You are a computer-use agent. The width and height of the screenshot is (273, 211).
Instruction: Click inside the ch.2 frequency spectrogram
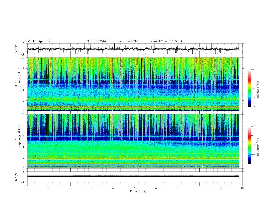[x=133, y=141]
